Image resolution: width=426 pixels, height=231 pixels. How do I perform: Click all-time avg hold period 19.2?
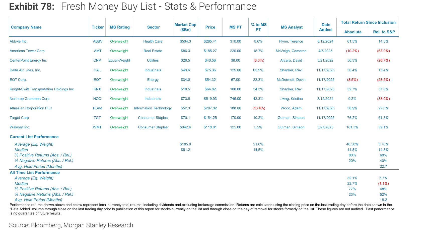(383, 200)
